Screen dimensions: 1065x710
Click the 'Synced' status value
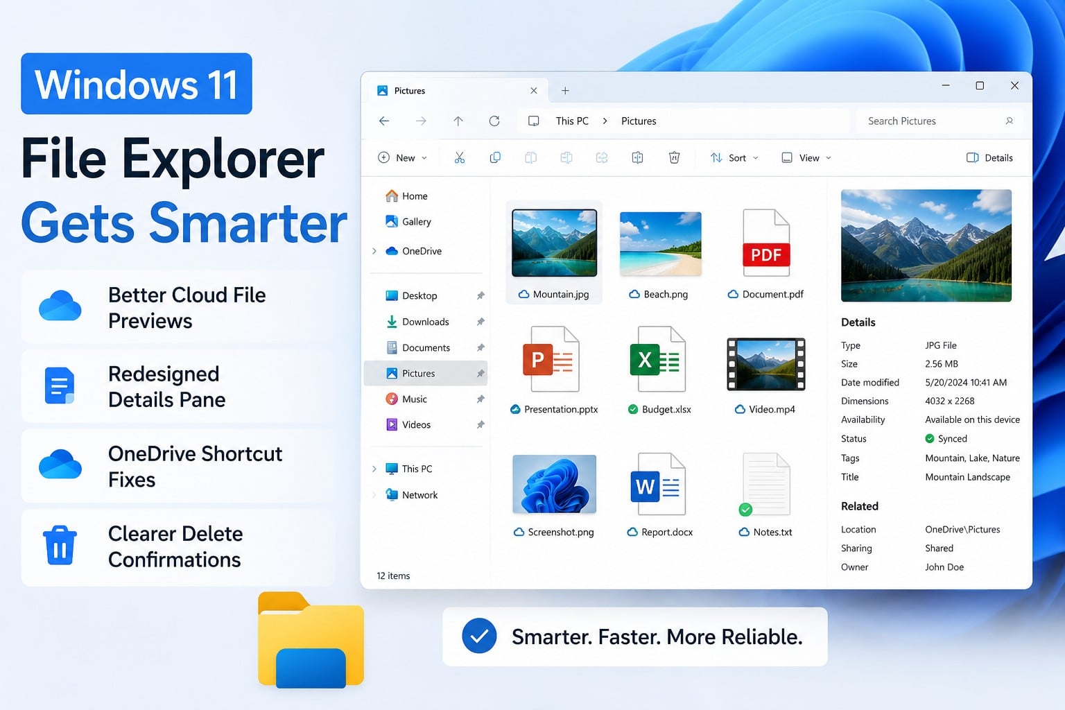tap(946, 438)
